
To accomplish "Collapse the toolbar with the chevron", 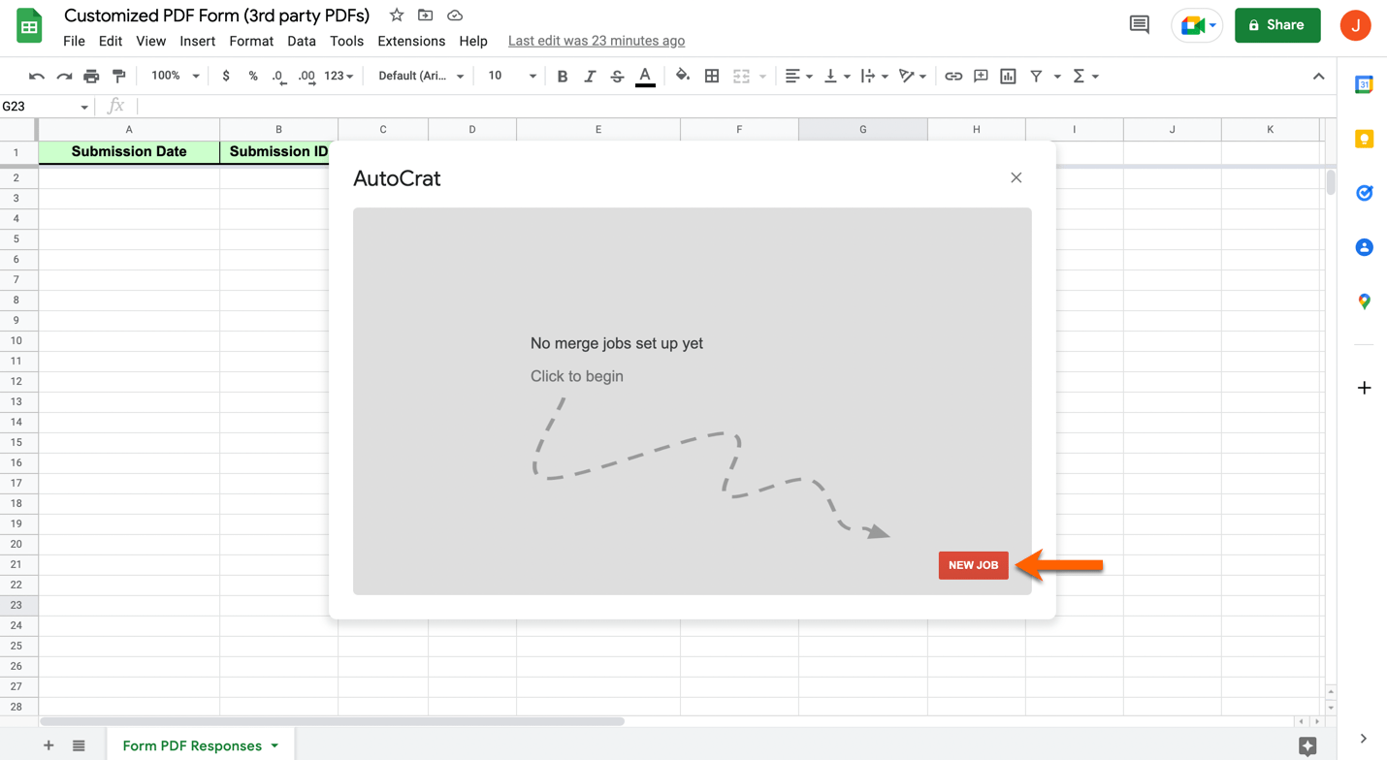I will click(x=1318, y=76).
